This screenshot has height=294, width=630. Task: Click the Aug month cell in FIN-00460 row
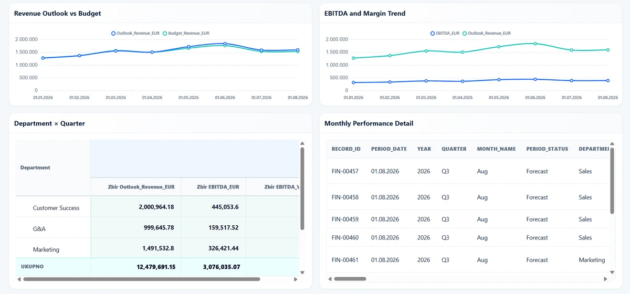(482, 238)
